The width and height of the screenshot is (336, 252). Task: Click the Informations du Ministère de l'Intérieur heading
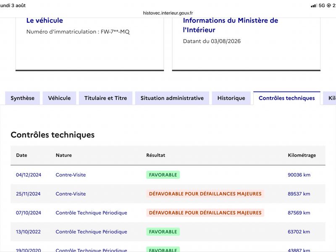point(230,25)
